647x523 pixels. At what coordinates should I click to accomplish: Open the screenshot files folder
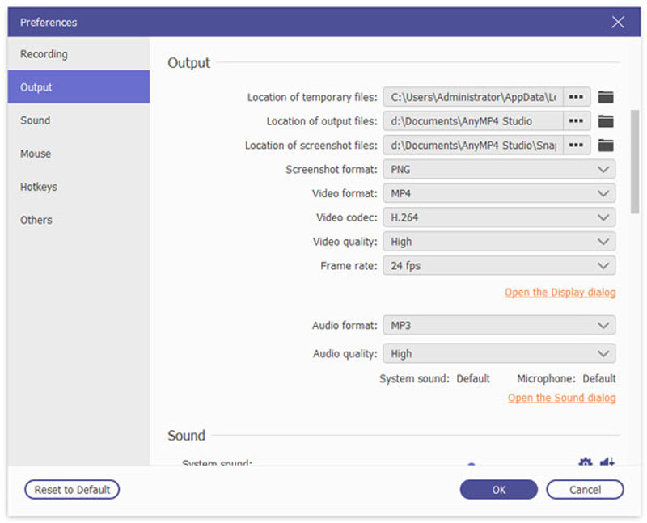606,146
